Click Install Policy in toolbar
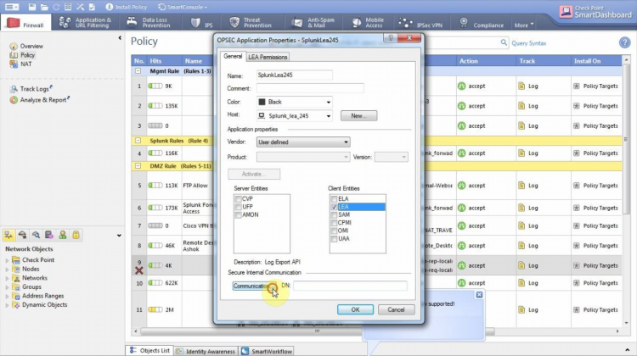The image size is (637, 356). coord(126,7)
